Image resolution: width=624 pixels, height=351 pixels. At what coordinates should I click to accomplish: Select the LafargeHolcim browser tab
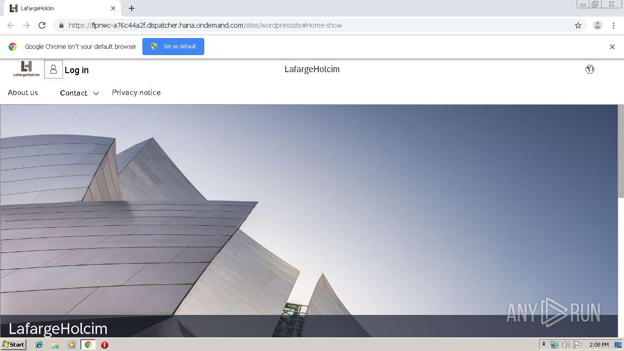click(63, 8)
